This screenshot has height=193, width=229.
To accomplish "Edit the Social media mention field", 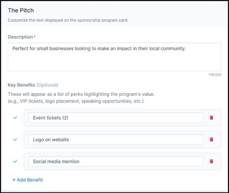I will [116, 162].
